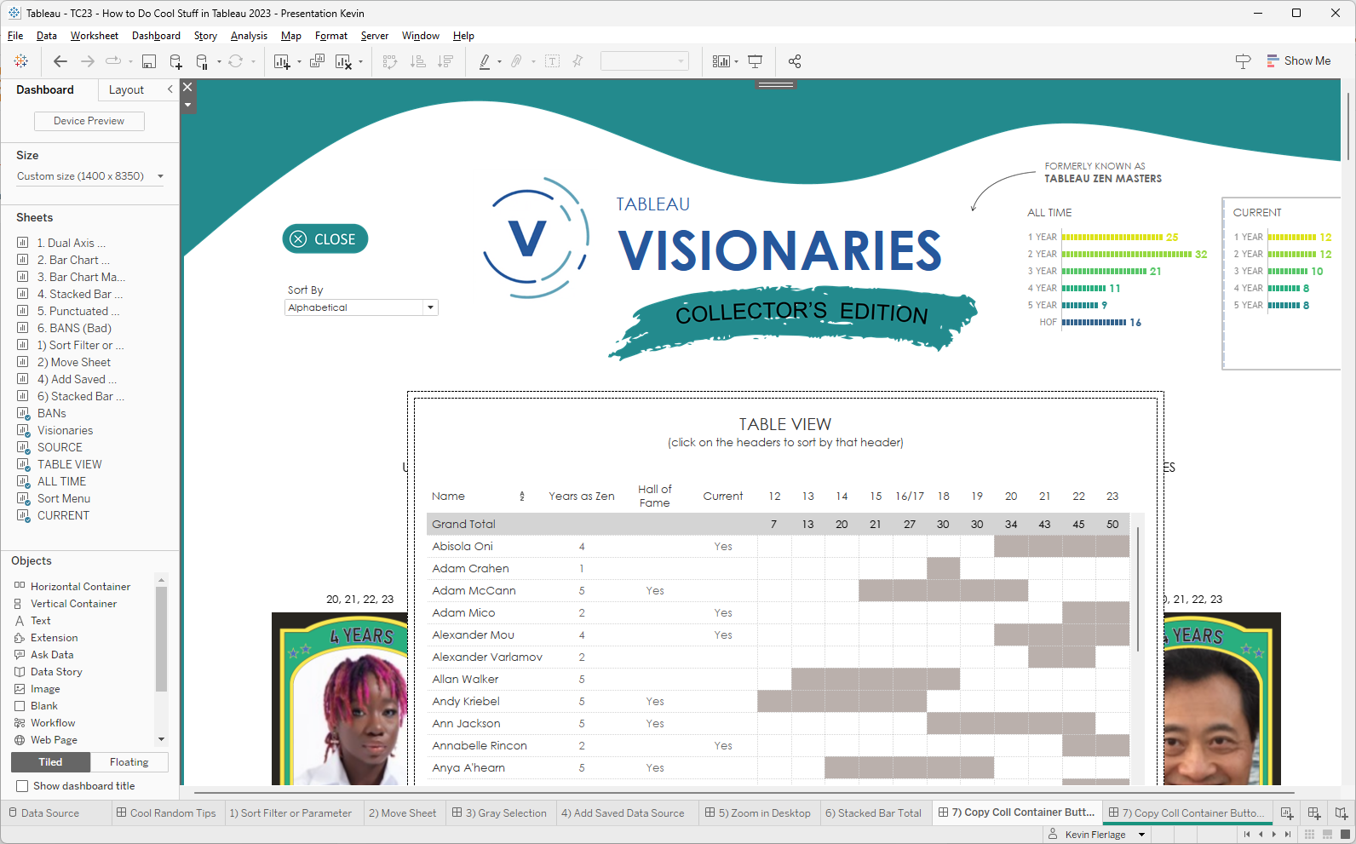The height and width of the screenshot is (844, 1356).
Task: Open the File menu
Action: 15,36
